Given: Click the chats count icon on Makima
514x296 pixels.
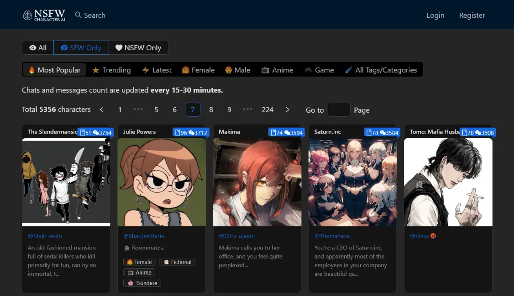Looking at the screenshot, I should tap(273, 133).
